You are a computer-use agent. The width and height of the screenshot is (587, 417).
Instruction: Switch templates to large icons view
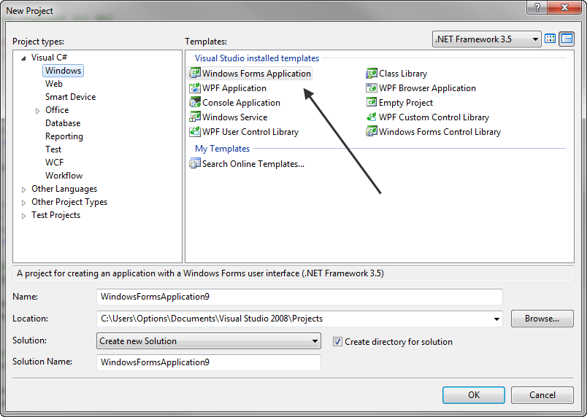(x=550, y=39)
